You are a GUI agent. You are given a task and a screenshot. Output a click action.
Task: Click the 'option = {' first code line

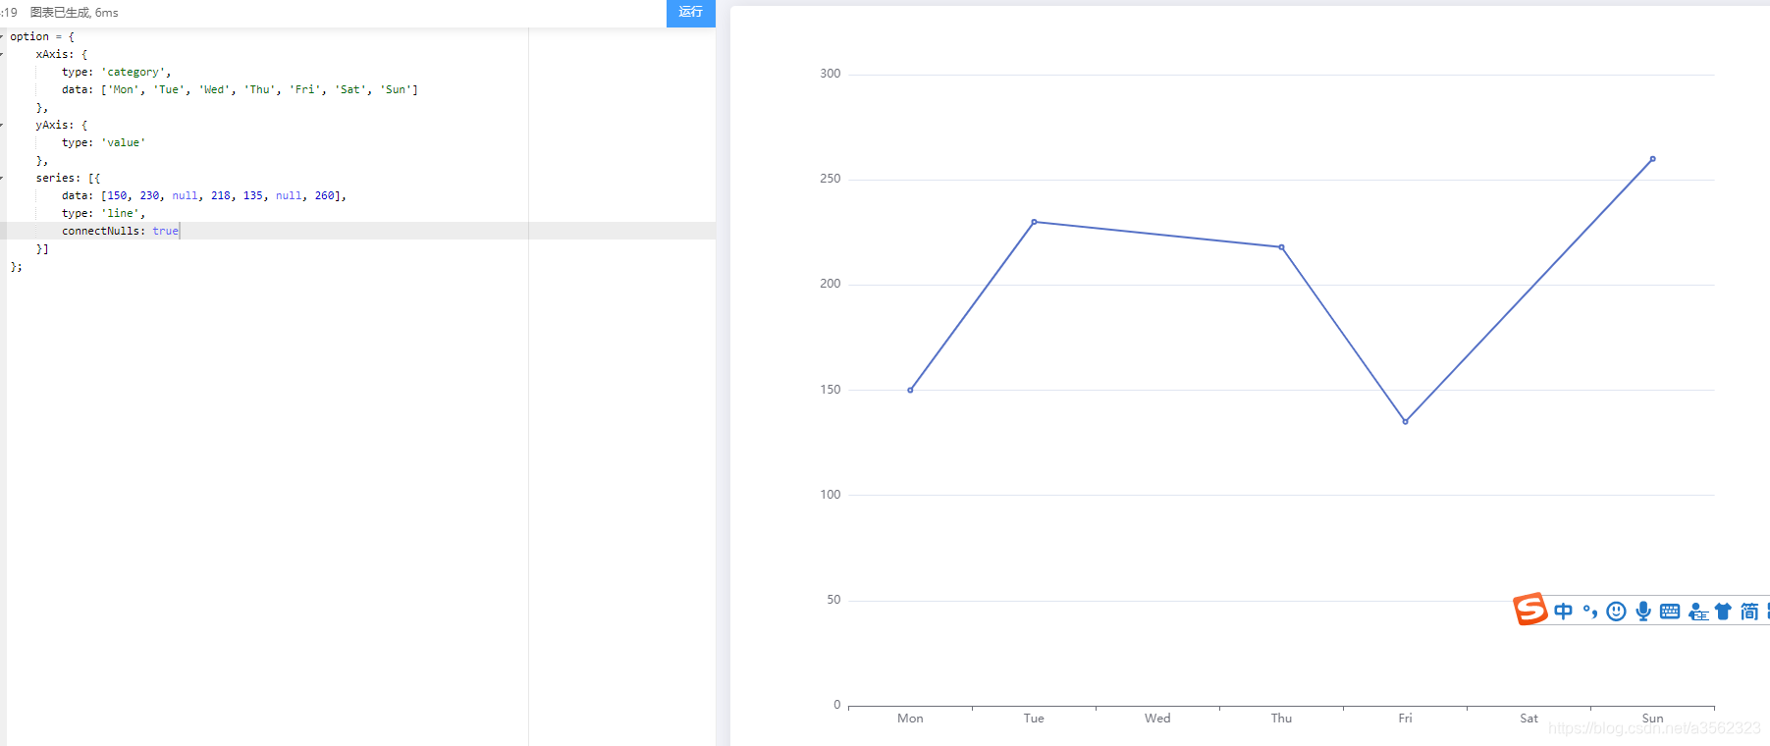click(42, 36)
